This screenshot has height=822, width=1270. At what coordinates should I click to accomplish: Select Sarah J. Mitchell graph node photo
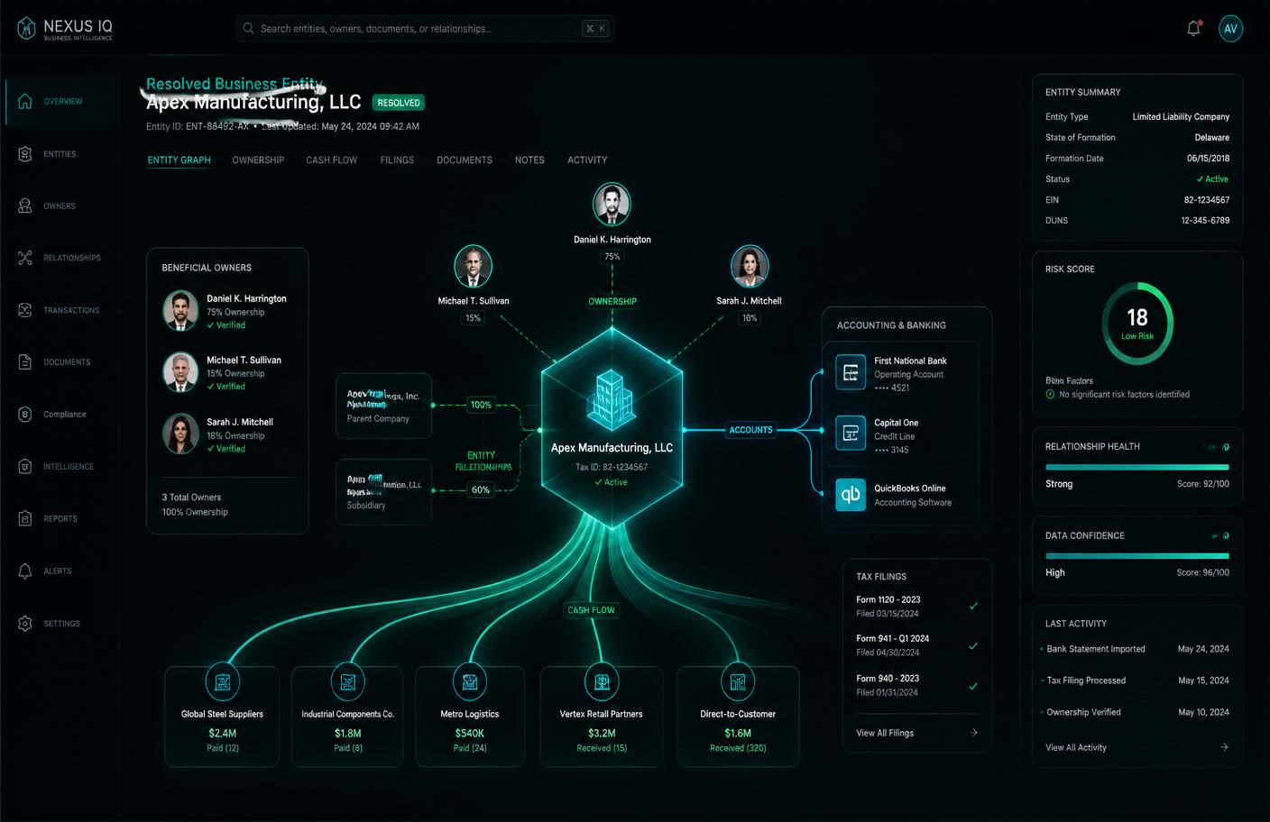pos(749,267)
